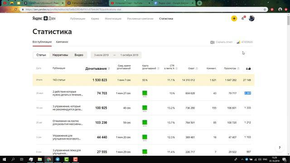The width and height of the screenshot is (290, 163).
Task: Open File Explorer from the taskbar
Action: coord(40,159)
